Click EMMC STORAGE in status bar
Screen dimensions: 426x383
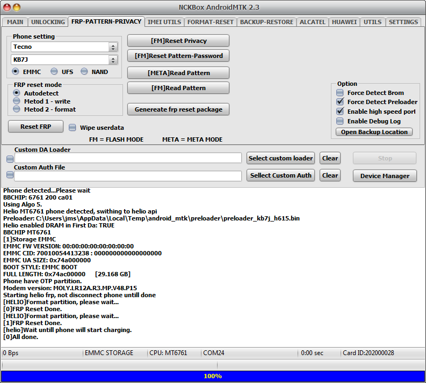click(x=109, y=353)
